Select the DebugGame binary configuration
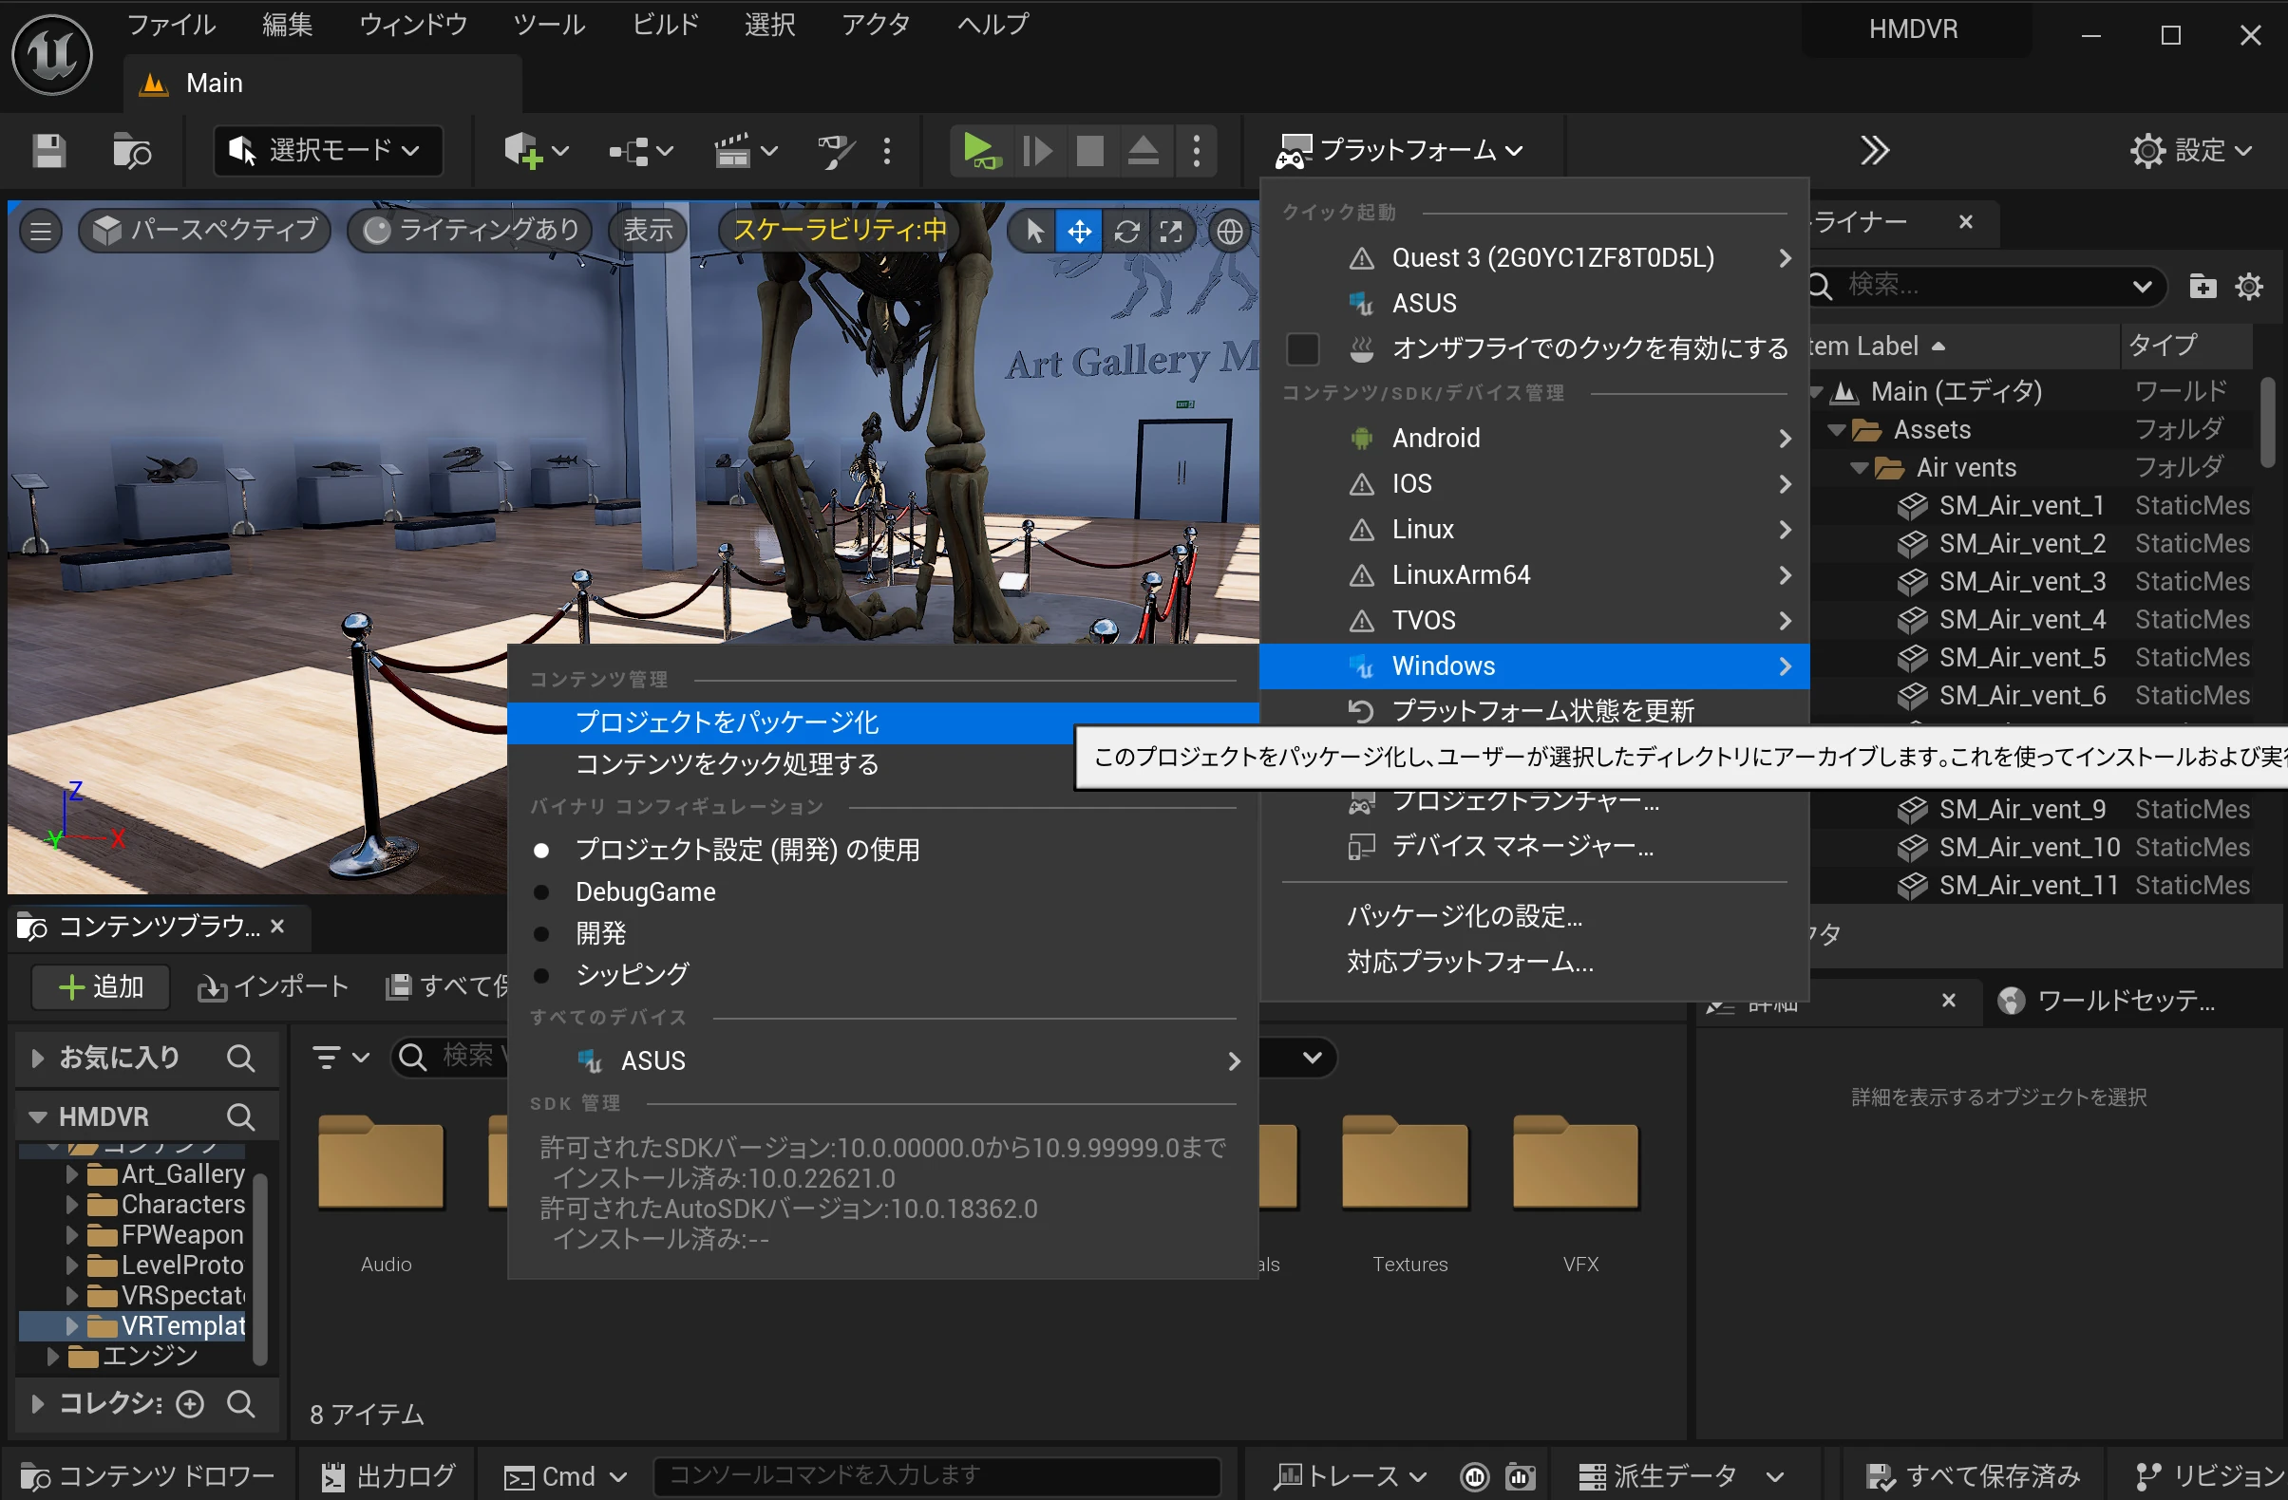This screenshot has height=1500, width=2288. pos(645,891)
